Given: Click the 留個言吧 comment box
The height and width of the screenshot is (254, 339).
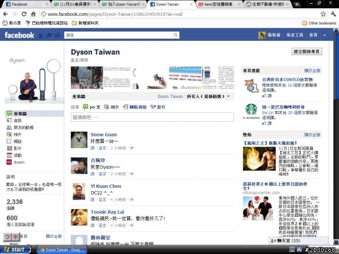Looking at the screenshot, I should 152,117.
